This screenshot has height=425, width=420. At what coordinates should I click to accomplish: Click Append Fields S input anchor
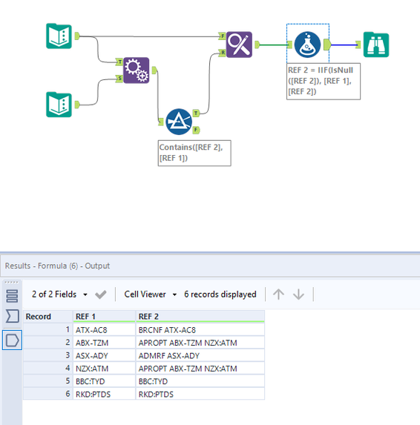119,79
